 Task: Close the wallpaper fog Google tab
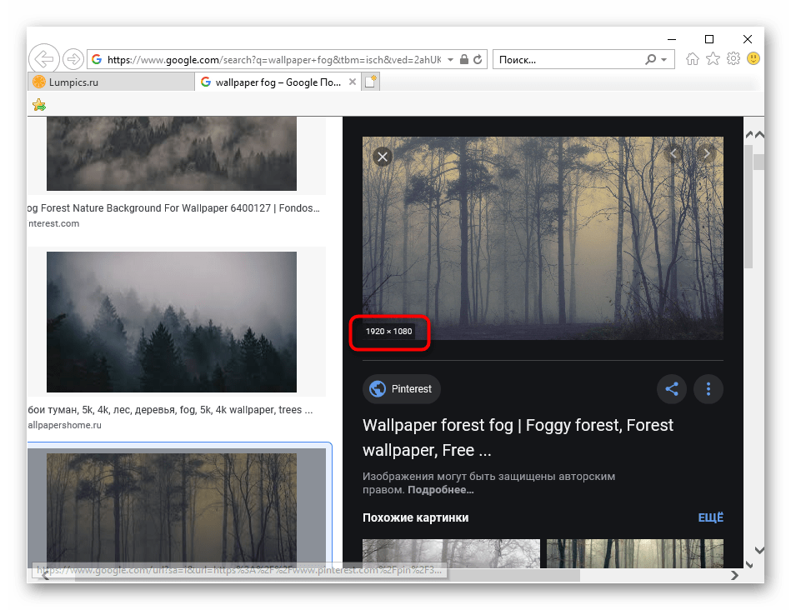(353, 82)
